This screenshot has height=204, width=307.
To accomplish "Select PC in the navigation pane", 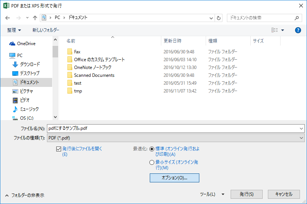I will tap(16, 56).
